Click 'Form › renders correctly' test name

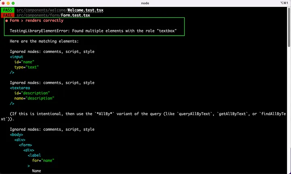pos(36,20)
